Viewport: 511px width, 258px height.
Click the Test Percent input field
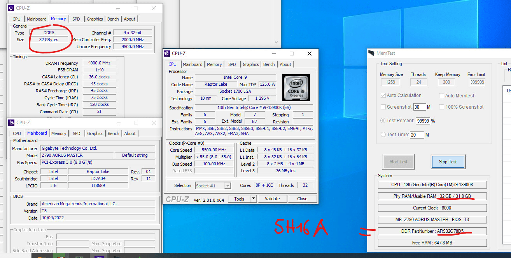coord(423,121)
